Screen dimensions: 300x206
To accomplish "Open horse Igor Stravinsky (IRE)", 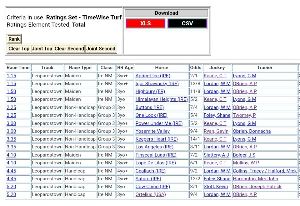I will tap(157, 84).
